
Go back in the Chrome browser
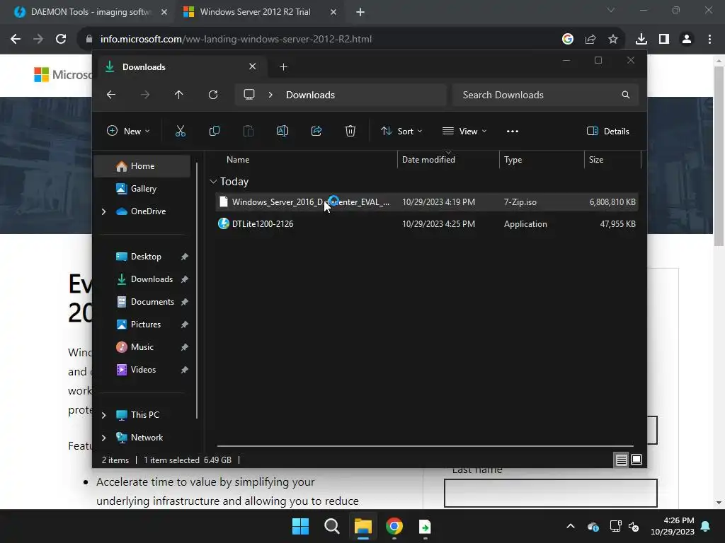[16, 40]
